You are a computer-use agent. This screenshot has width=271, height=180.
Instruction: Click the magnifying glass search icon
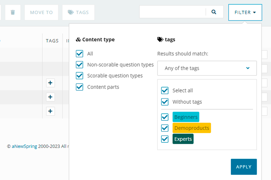click(214, 12)
